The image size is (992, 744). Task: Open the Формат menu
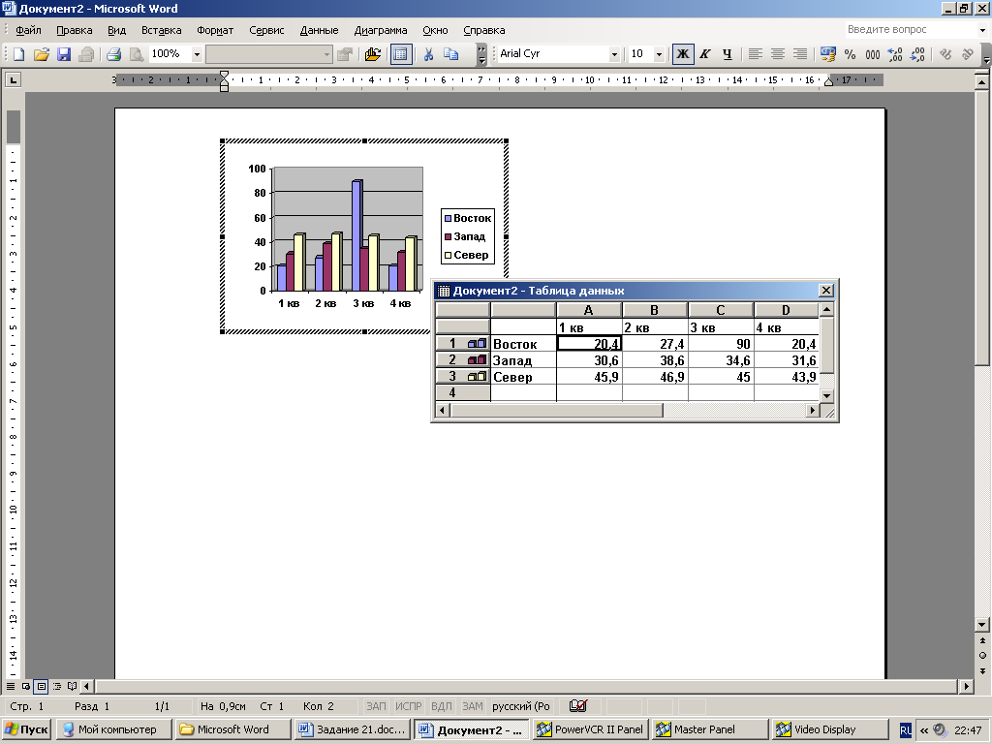point(215,30)
